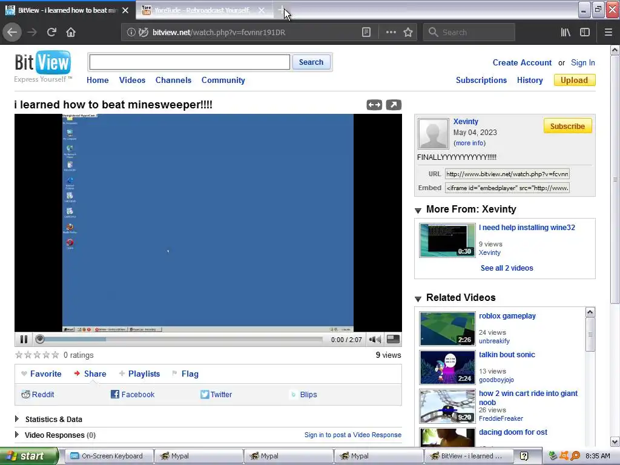
Task: Click the Sign In link
Action: pyautogui.click(x=583, y=62)
